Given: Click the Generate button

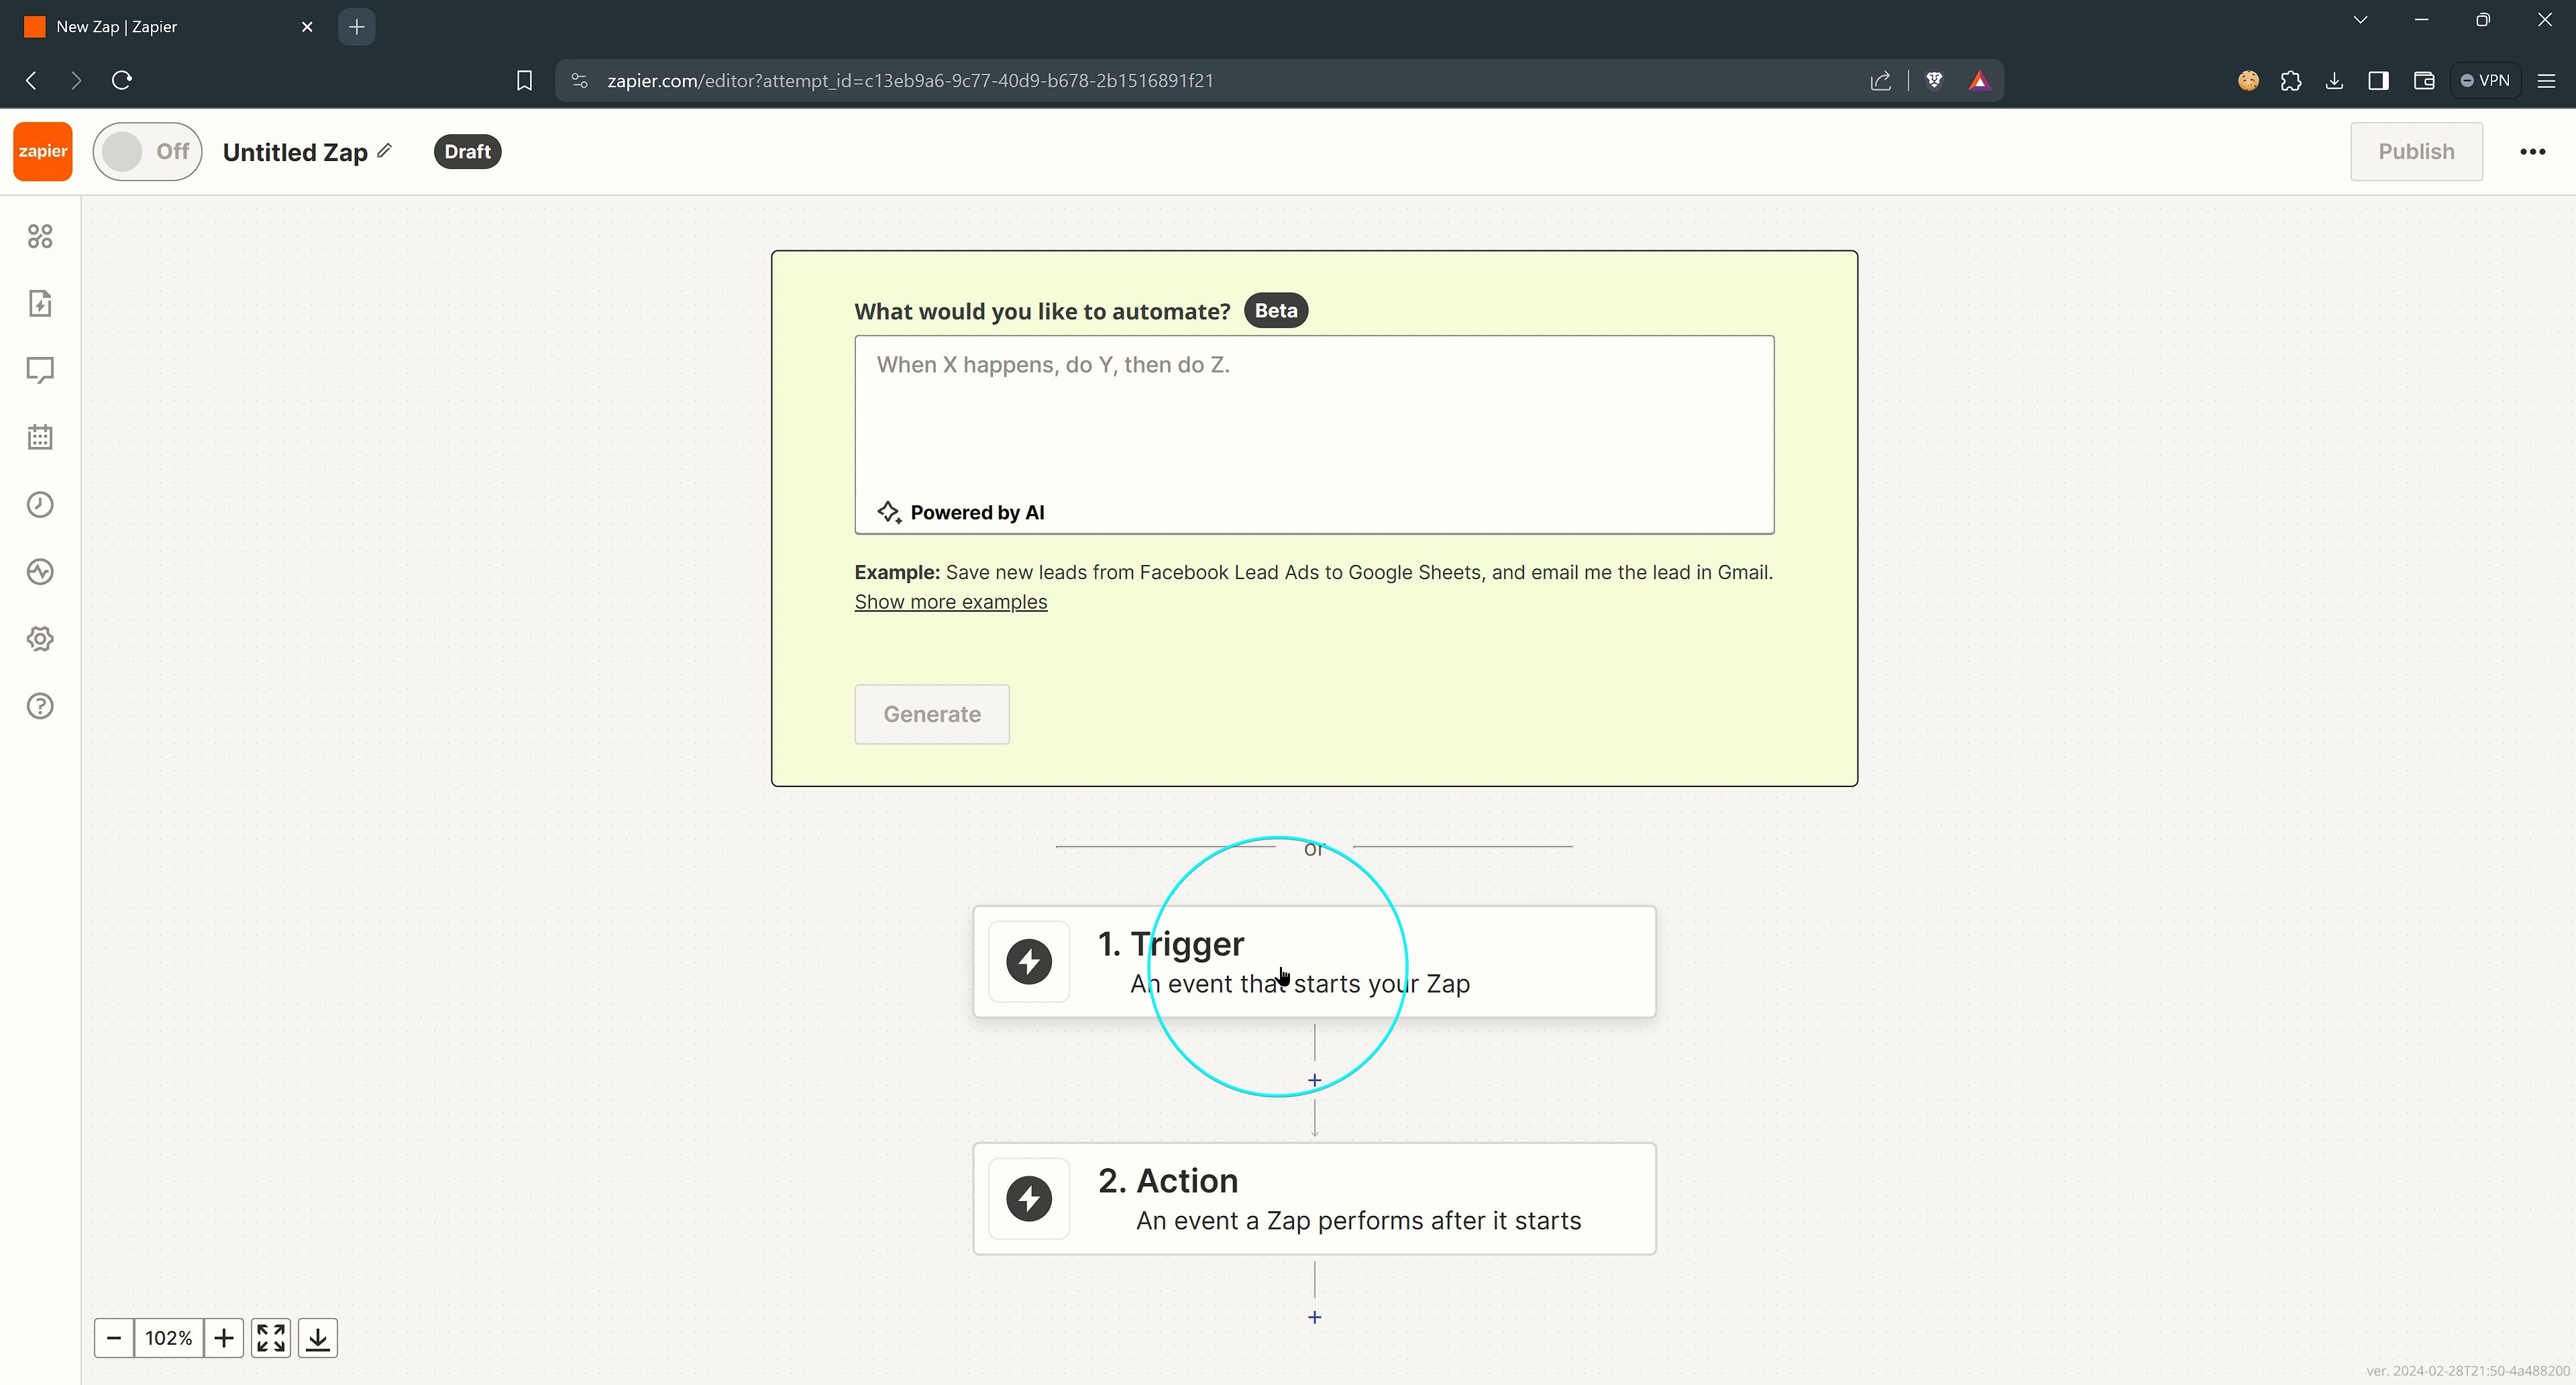Looking at the screenshot, I should [x=932, y=714].
